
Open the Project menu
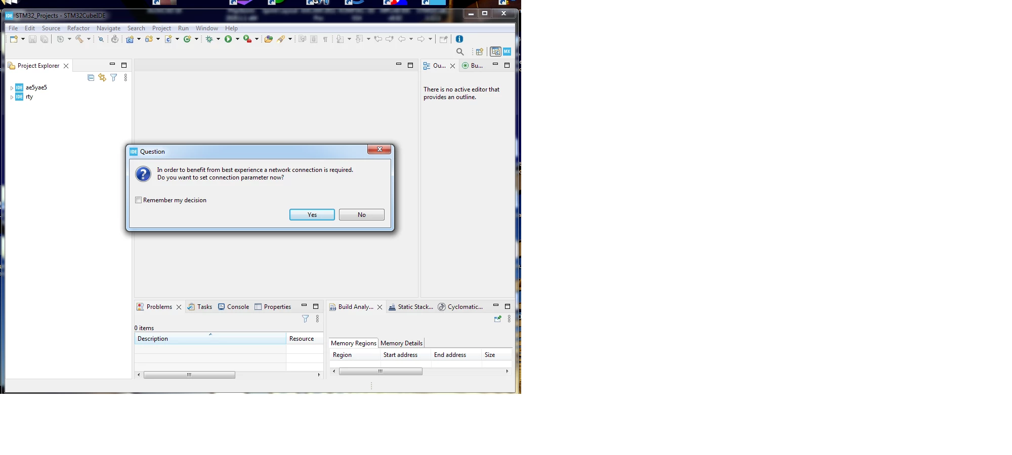click(161, 28)
